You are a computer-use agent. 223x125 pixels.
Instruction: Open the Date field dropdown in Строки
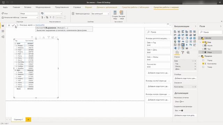[193, 61]
